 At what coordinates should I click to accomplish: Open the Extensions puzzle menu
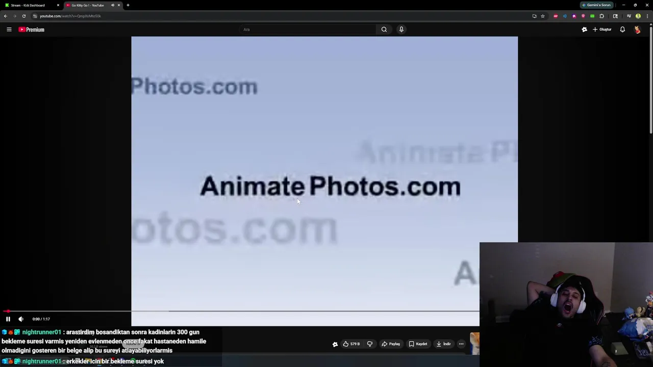tap(602, 16)
